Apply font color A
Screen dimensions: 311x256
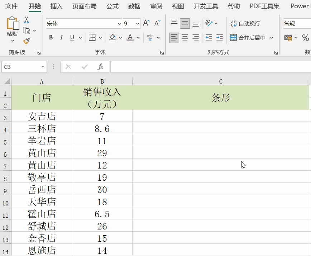coord(130,38)
